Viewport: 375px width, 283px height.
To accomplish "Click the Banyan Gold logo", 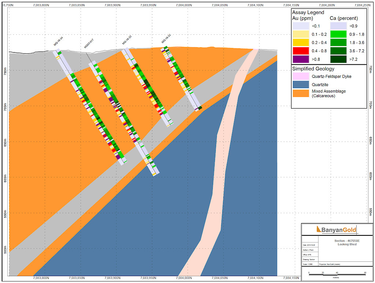I will point(336,230).
